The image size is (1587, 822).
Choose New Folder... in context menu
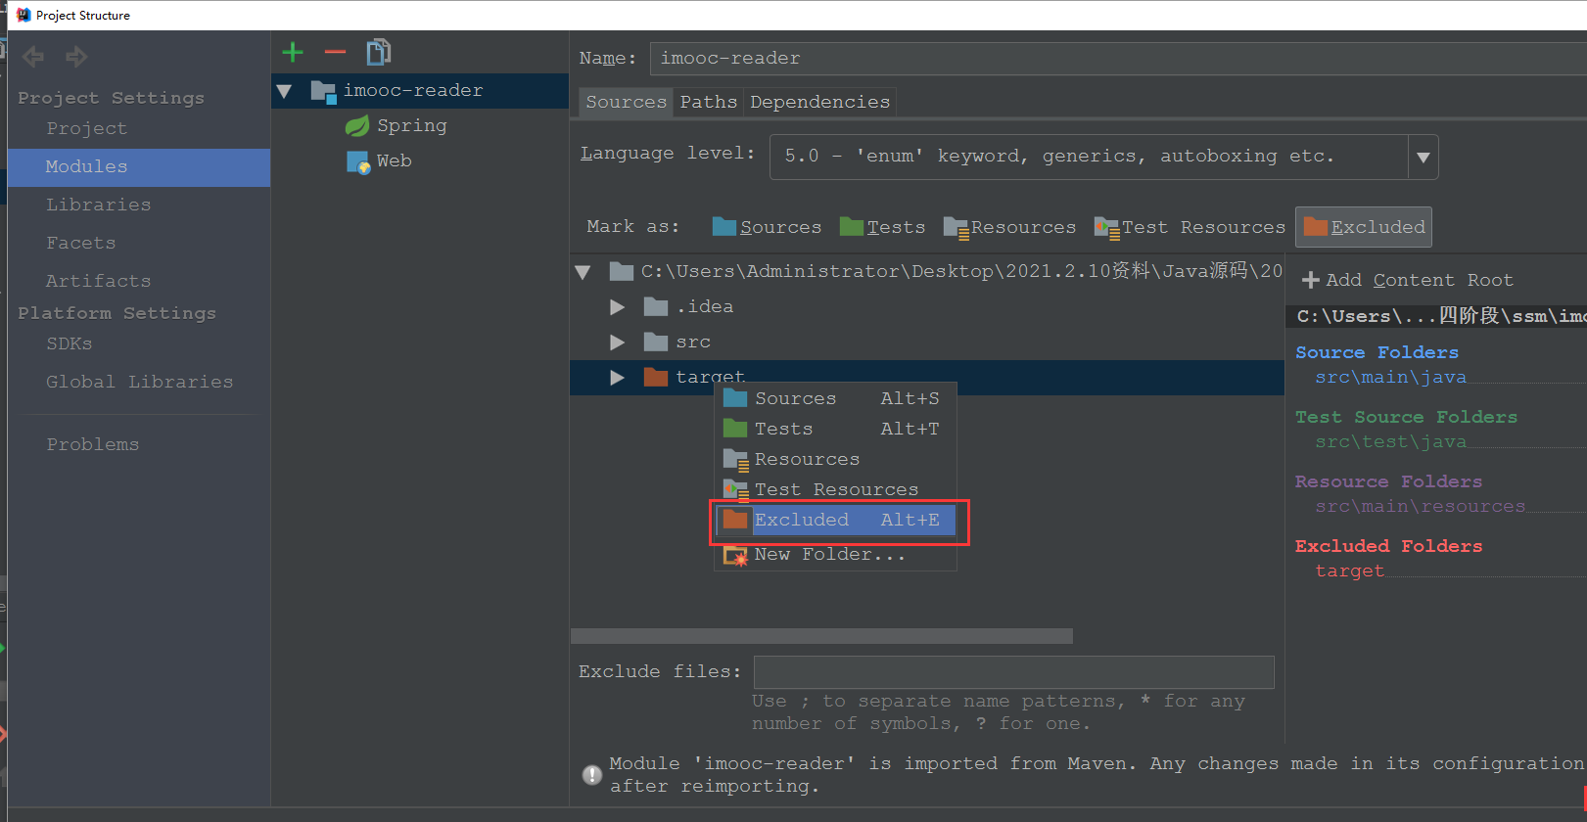pos(835,555)
